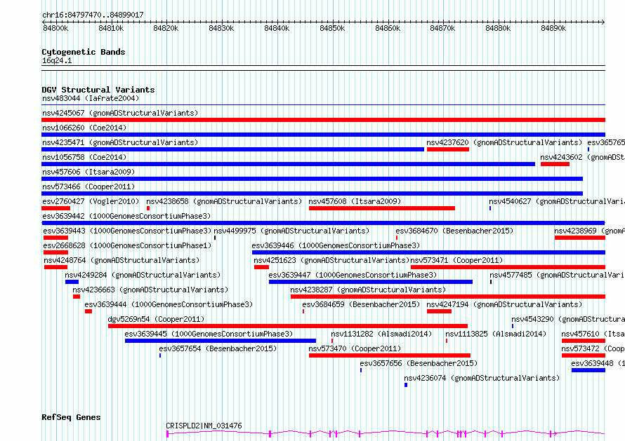The height and width of the screenshot is (441, 625).
Task: Click the esv3639443 label
Action: click(127, 231)
